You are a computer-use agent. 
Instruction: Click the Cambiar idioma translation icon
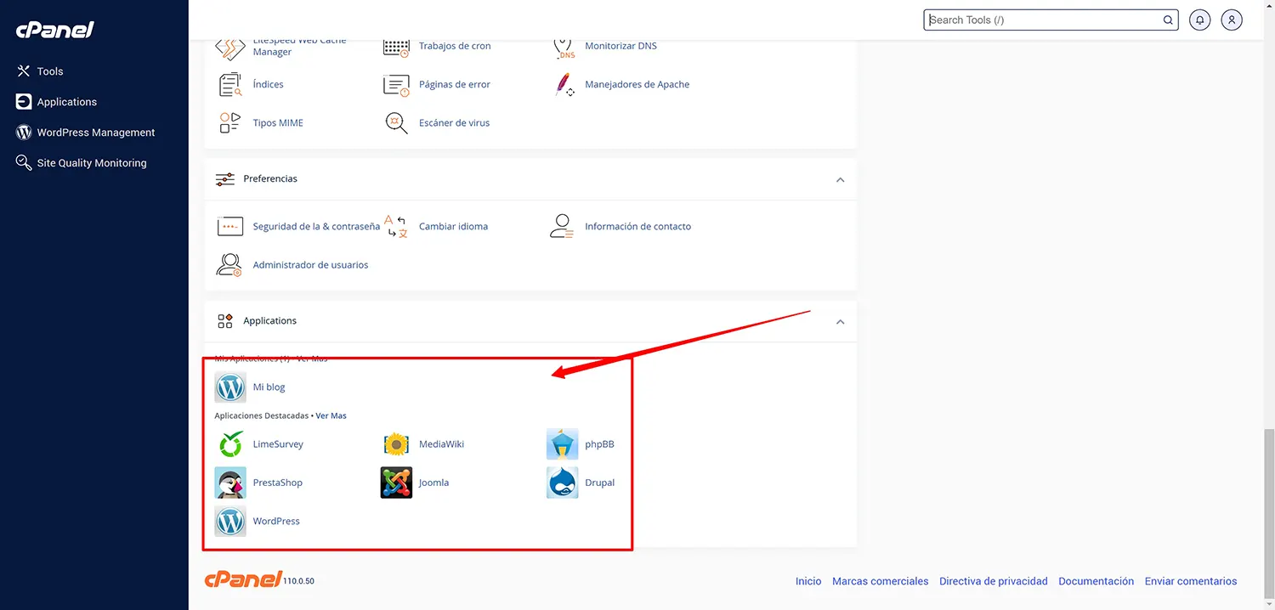[x=395, y=226]
